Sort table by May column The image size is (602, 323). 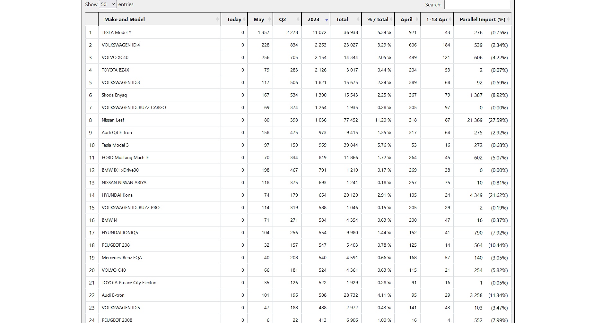click(x=260, y=20)
